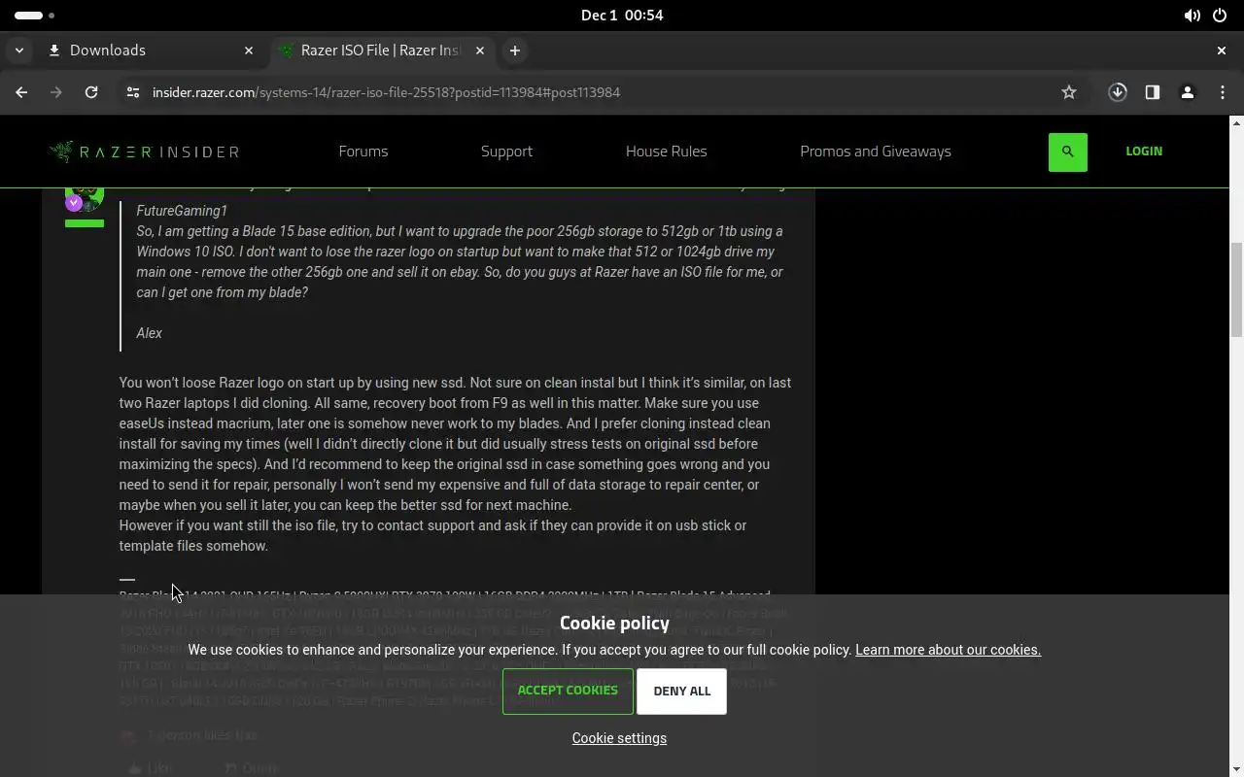Click the green search button
This screenshot has height=777, width=1244.
click(x=1068, y=152)
